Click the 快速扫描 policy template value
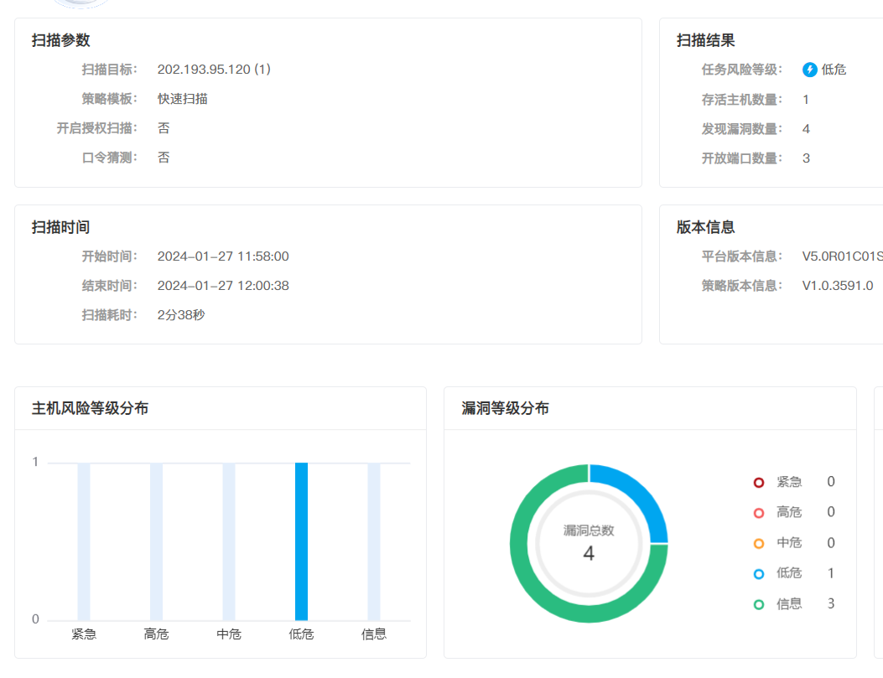883x678 pixels. point(183,98)
